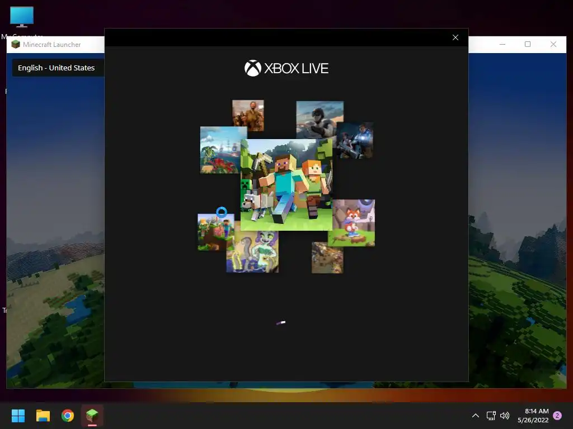The image size is (573, 429).
Task: Click the Xbox Live logo
Action: point(286,68)
